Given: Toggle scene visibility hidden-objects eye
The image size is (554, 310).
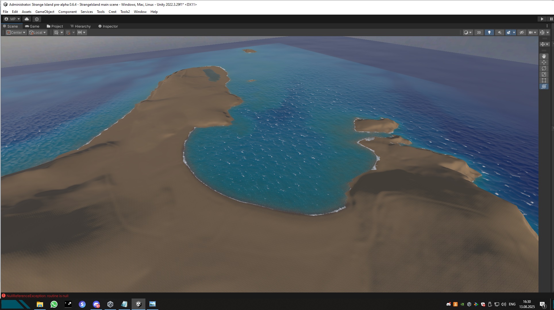Looking at the screenshot, I should (x=522, y=32).
